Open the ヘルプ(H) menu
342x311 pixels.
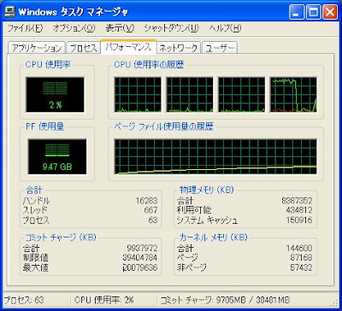pos(225,28)
